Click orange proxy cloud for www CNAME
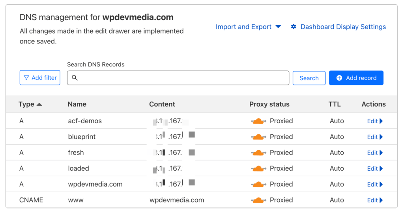Image resolution: width=404 pixels, height=213 pixels. coord(258,200)
